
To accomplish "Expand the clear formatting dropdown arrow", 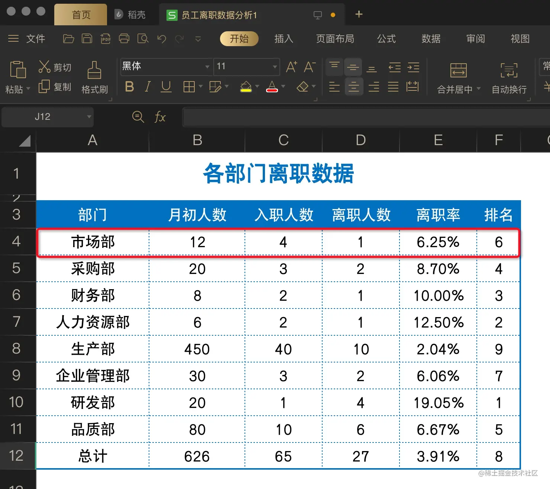I will click(314, 87).
